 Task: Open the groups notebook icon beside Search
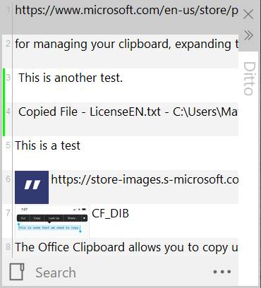[x=17, y=272]
